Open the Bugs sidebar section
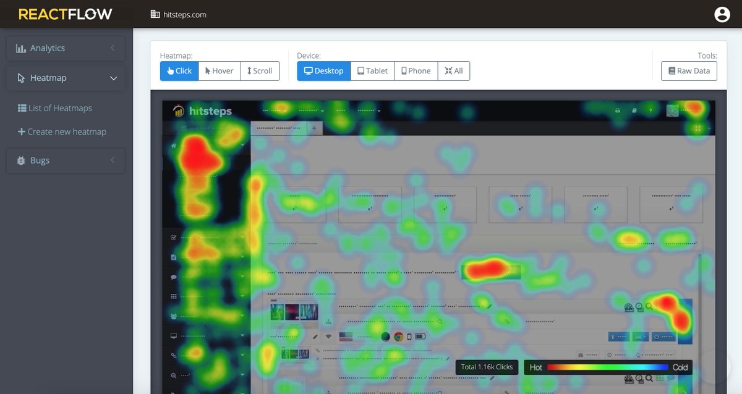Screen dimensions: 742x394 (66, 161)
